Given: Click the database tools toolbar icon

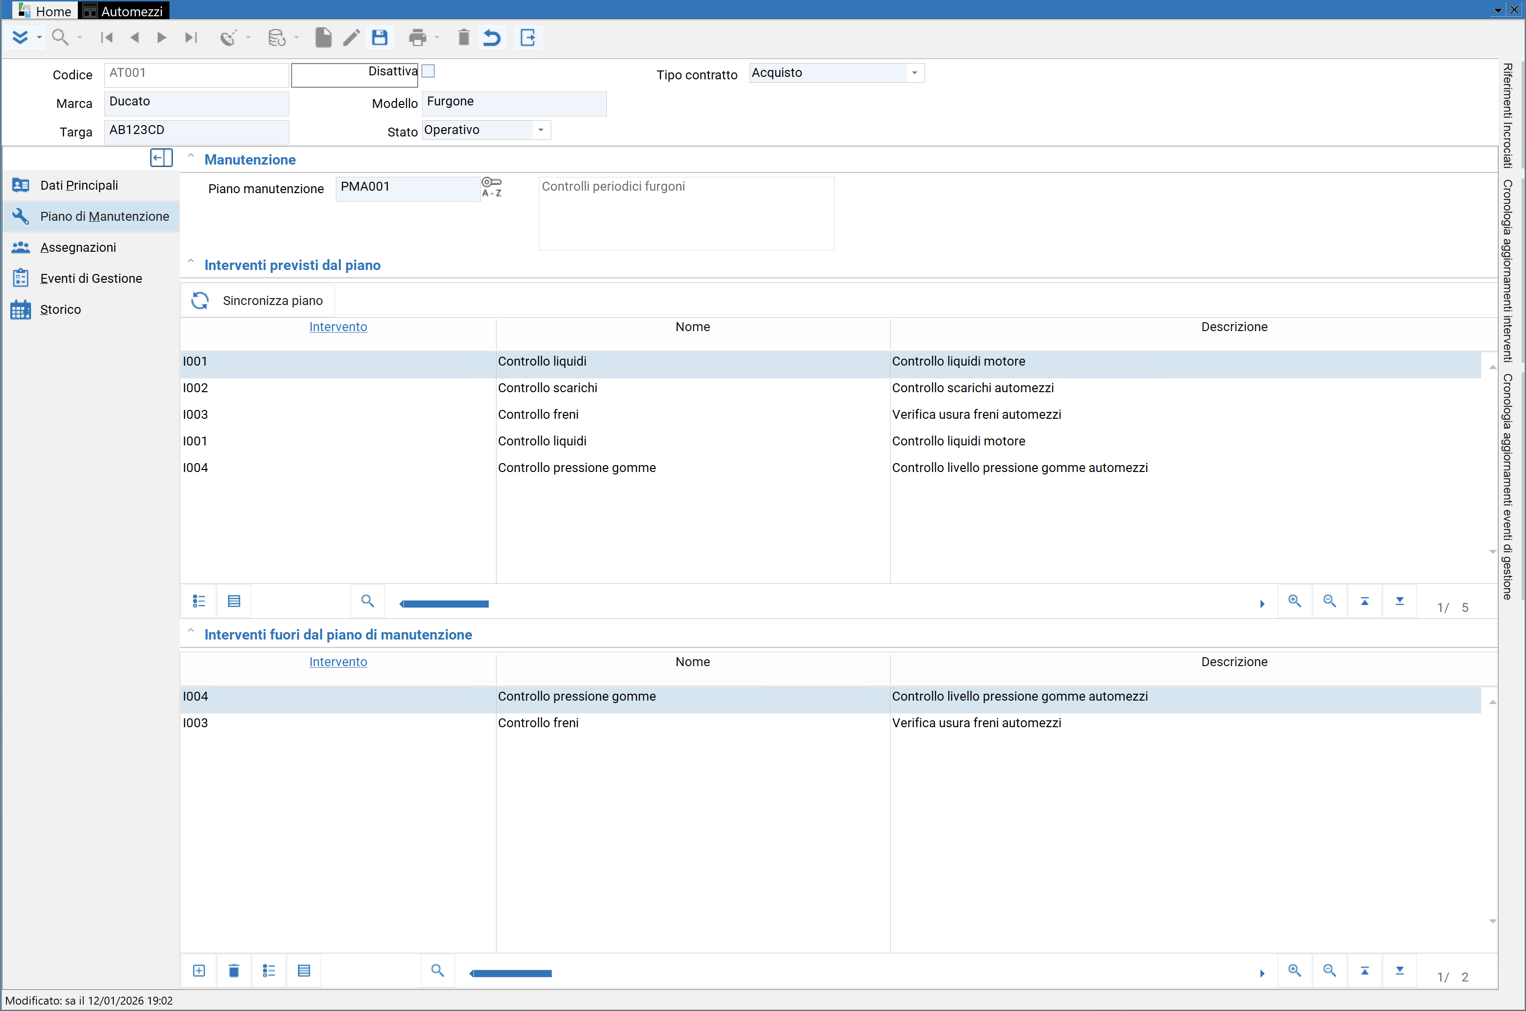Looking at the screenshot, I should pyautogui.click(x=276, y=37).
